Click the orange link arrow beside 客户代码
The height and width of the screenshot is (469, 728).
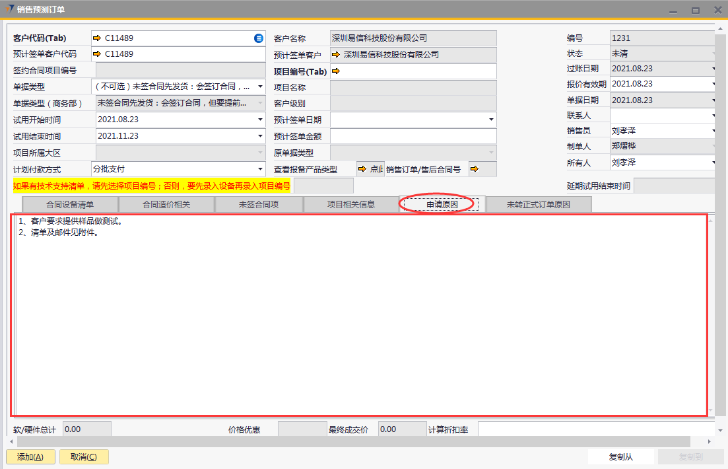(97, 38)
